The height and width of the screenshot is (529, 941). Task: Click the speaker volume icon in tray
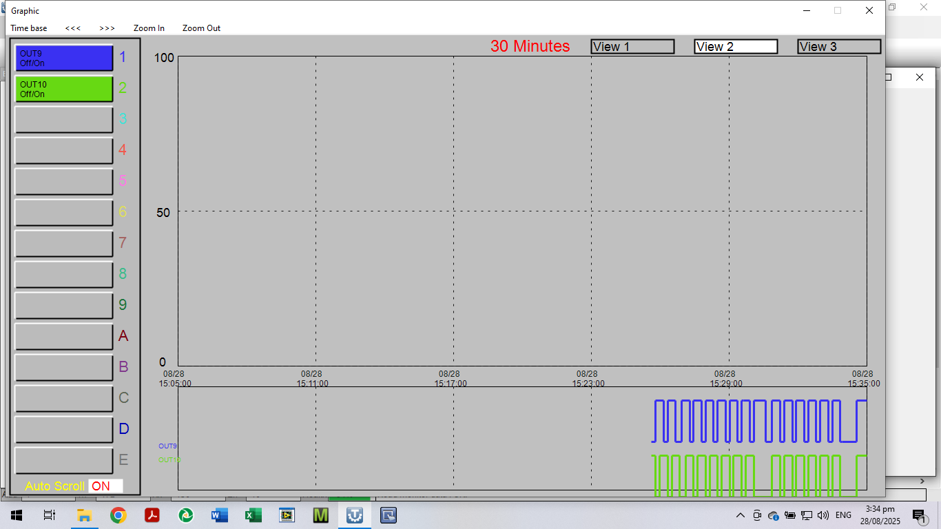[x=823, y=515]
